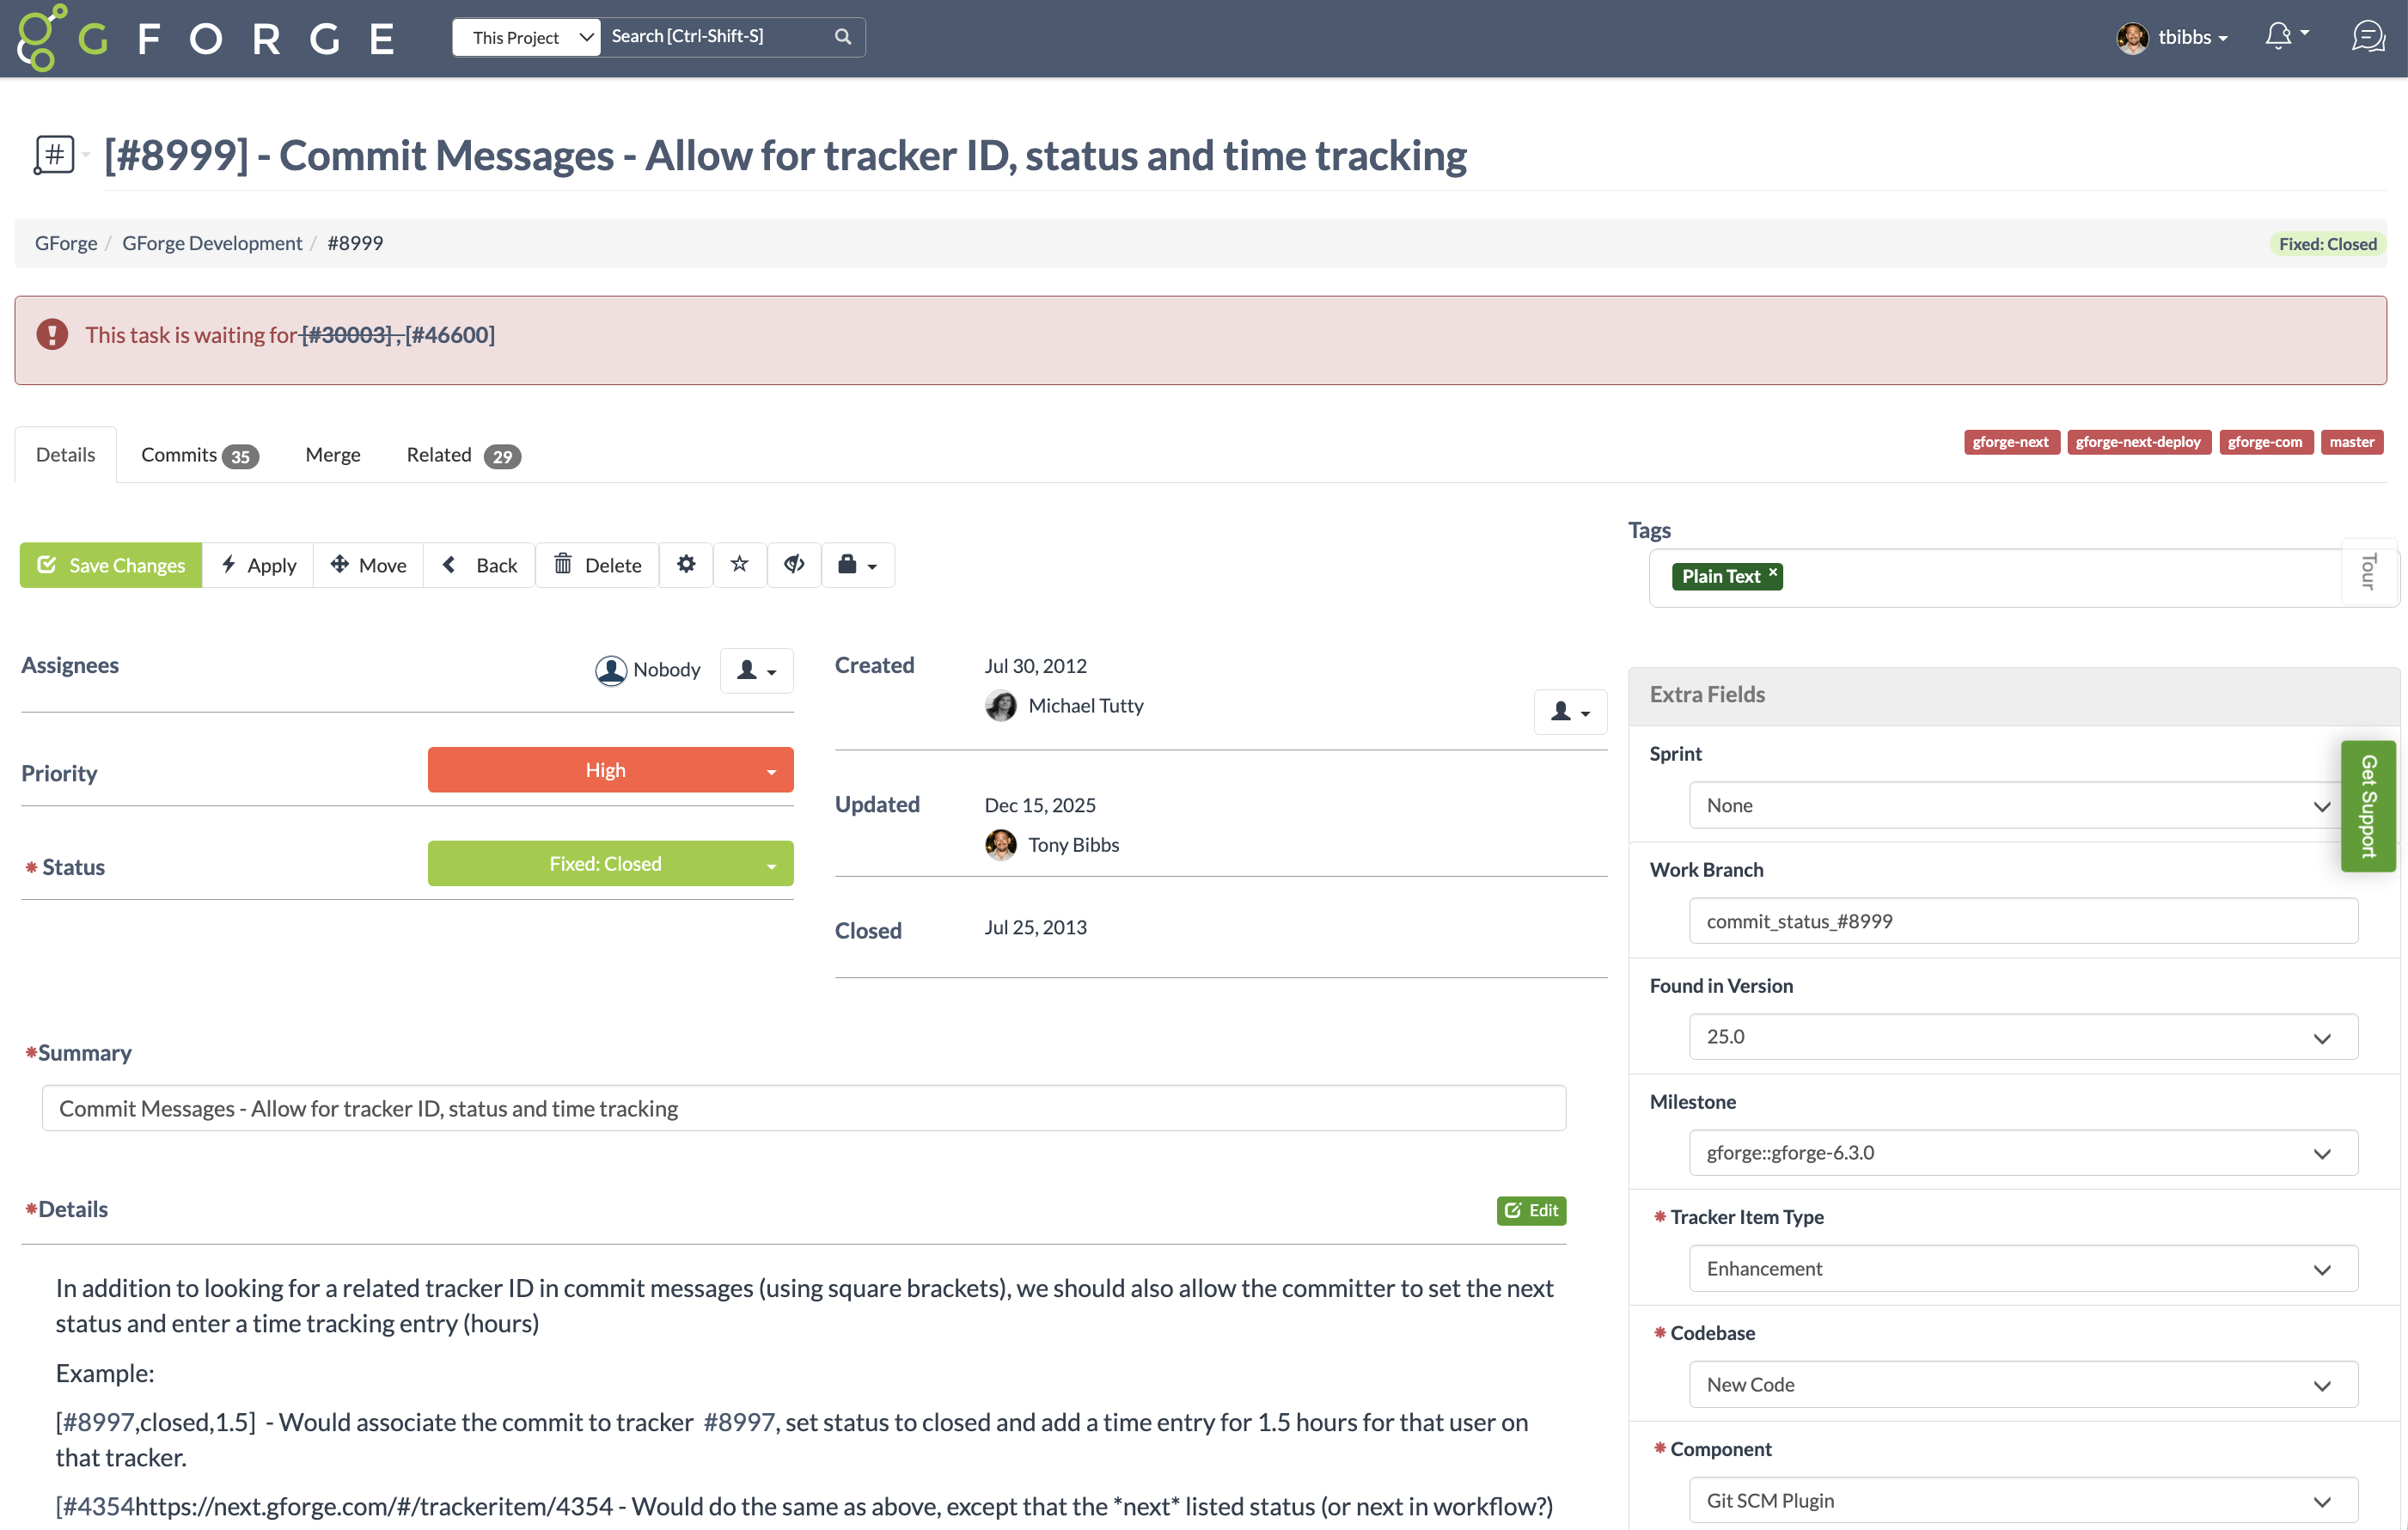Viewport: 2408px width, 1530px height.
Task: Click the tracker item hash icon beside the title
Action: (x=55, y=155)
